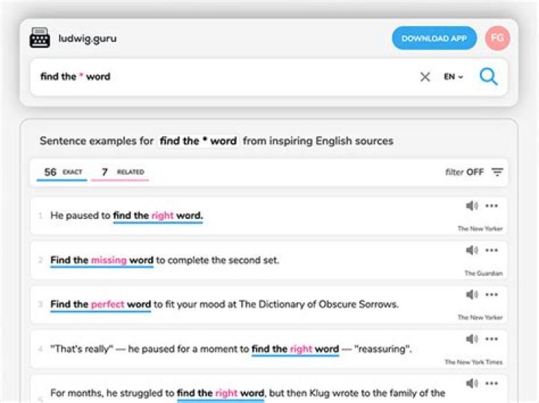Open more options for the first sentence

[x=492, y=206]
